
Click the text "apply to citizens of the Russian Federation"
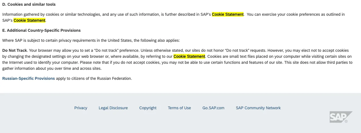(x=94, y=78)
